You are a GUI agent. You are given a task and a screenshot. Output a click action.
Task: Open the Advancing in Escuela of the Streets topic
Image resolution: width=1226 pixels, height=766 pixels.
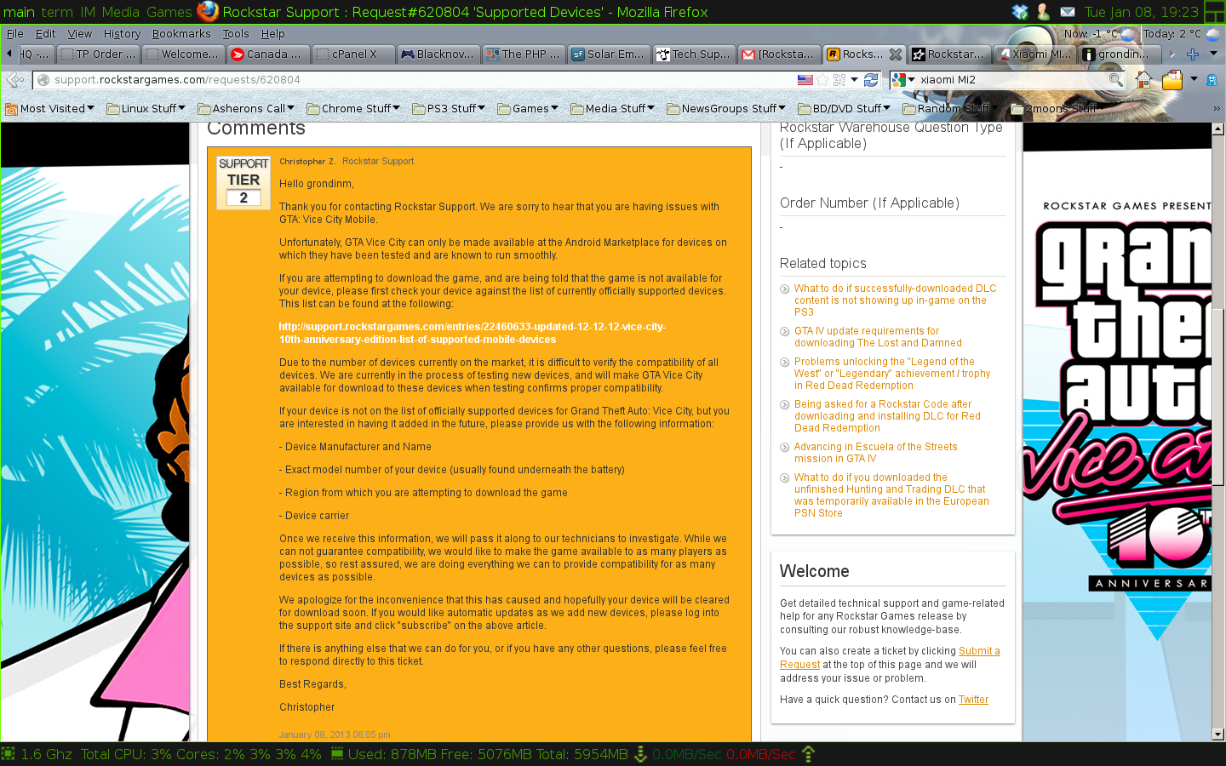pyautogui.click(x=875, y=453)
